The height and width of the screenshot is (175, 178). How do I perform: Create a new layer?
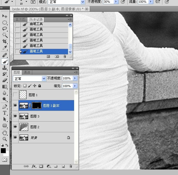click(63, 166)
